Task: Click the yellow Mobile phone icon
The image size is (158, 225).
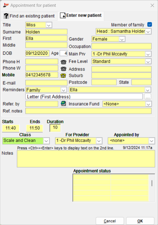Action: tap(63, 75)
